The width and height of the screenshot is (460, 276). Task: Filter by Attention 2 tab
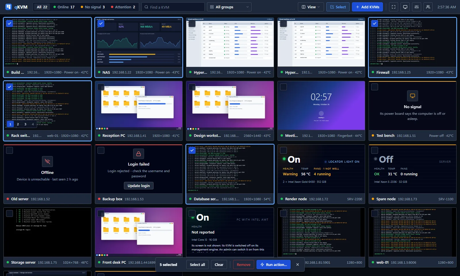coord(123,7)
